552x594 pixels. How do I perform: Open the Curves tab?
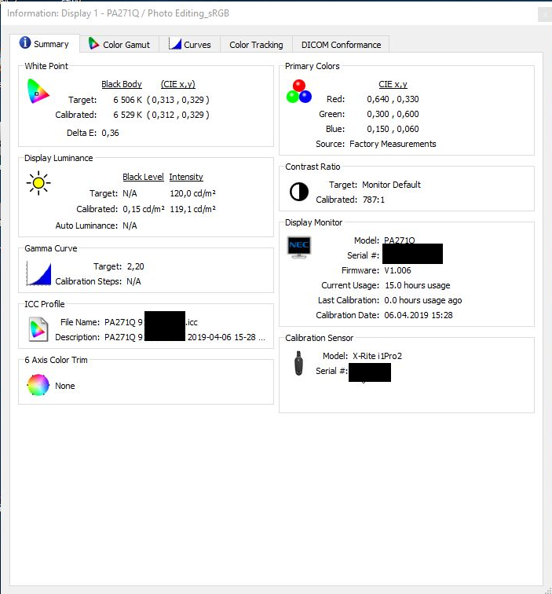pyautogui.click(x=189, y=44)
